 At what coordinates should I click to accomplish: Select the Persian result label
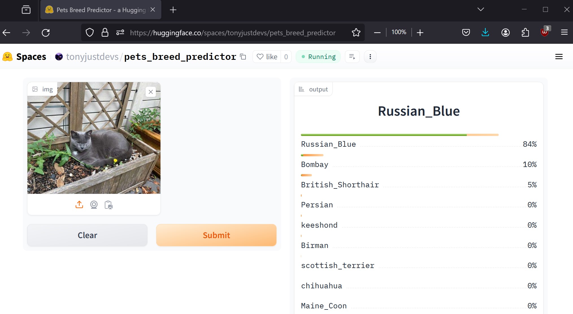coord(317,205)
